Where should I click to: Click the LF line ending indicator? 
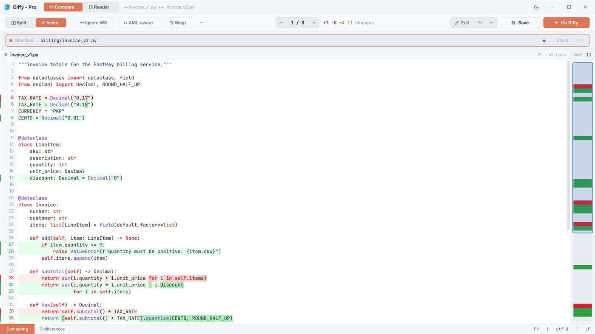coord(587,329)
